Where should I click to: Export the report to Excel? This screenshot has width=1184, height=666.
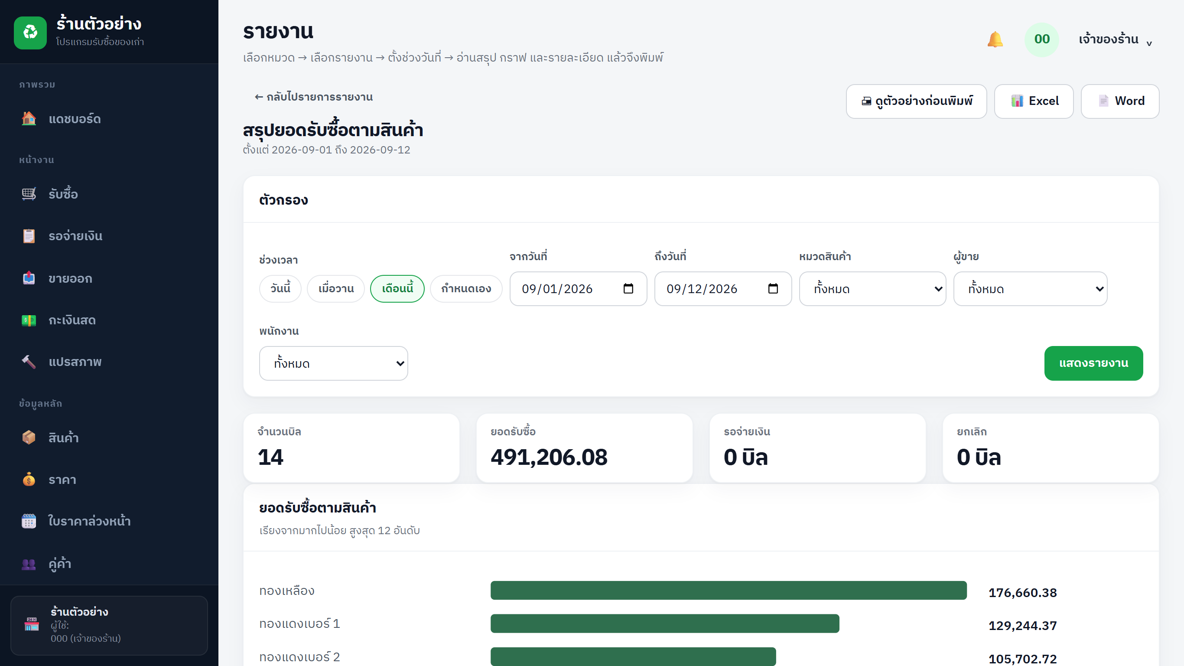click(x=1034, y=101)
